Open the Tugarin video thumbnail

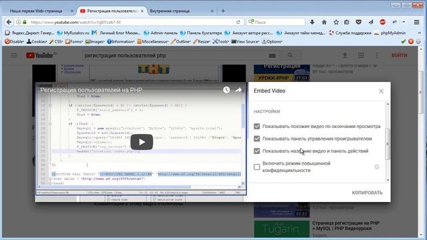click(x=282, y=229)
